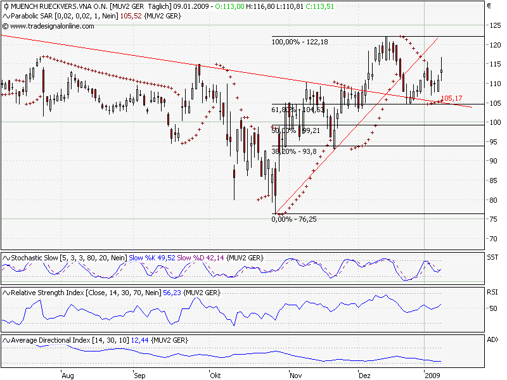Click the Nov label on the time axis
507x380 pixels.
click(296, 376)
